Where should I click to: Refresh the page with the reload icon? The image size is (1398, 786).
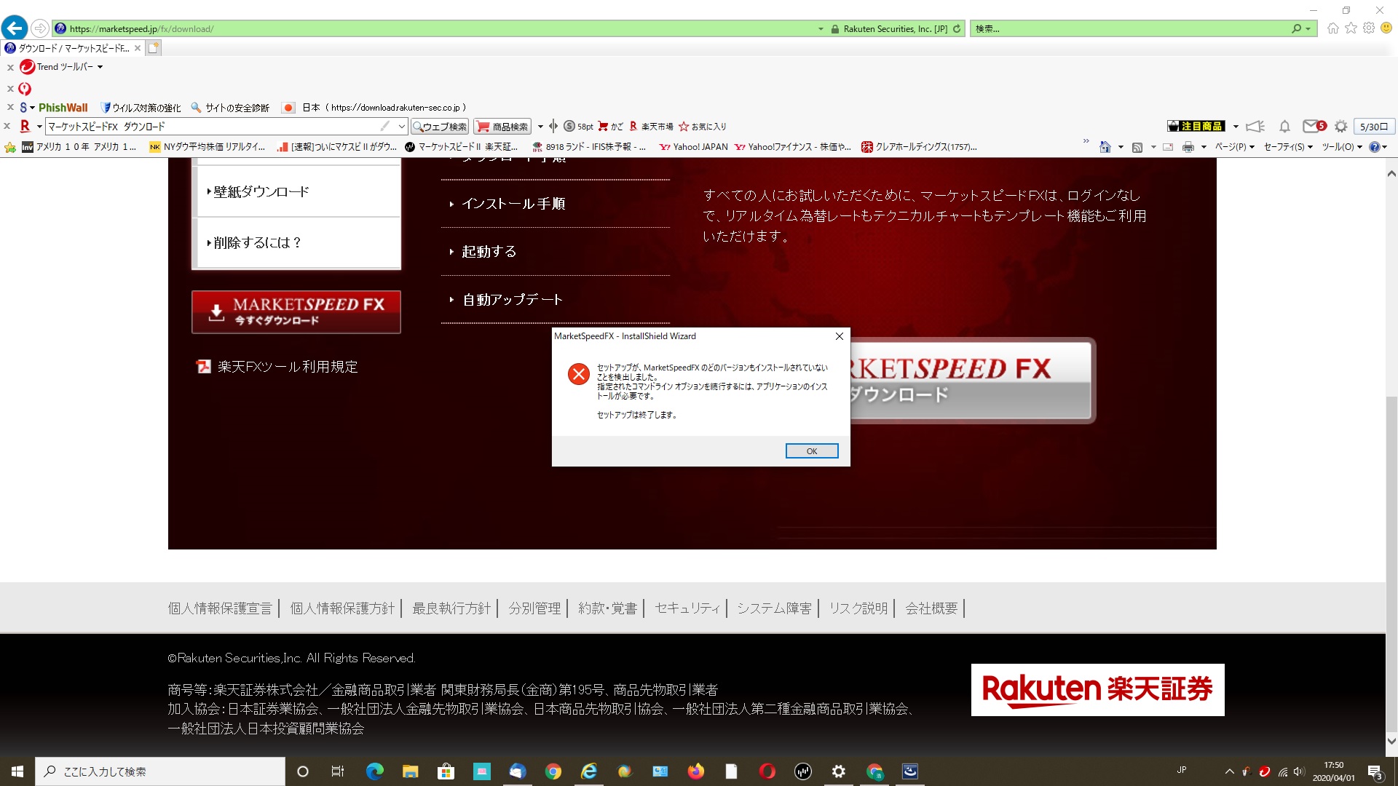tap(957, 28)
